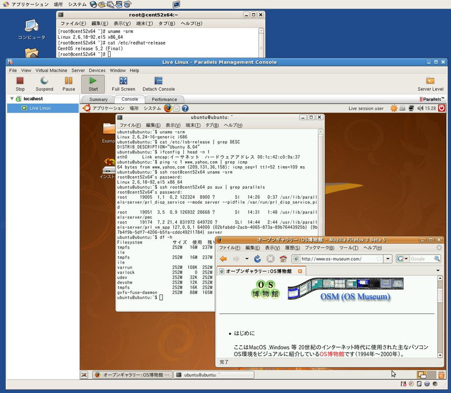This screenshot has height=393, width=451.
Task: Open Firefox tab list dropdown arrow
Action: pos(438,270)
